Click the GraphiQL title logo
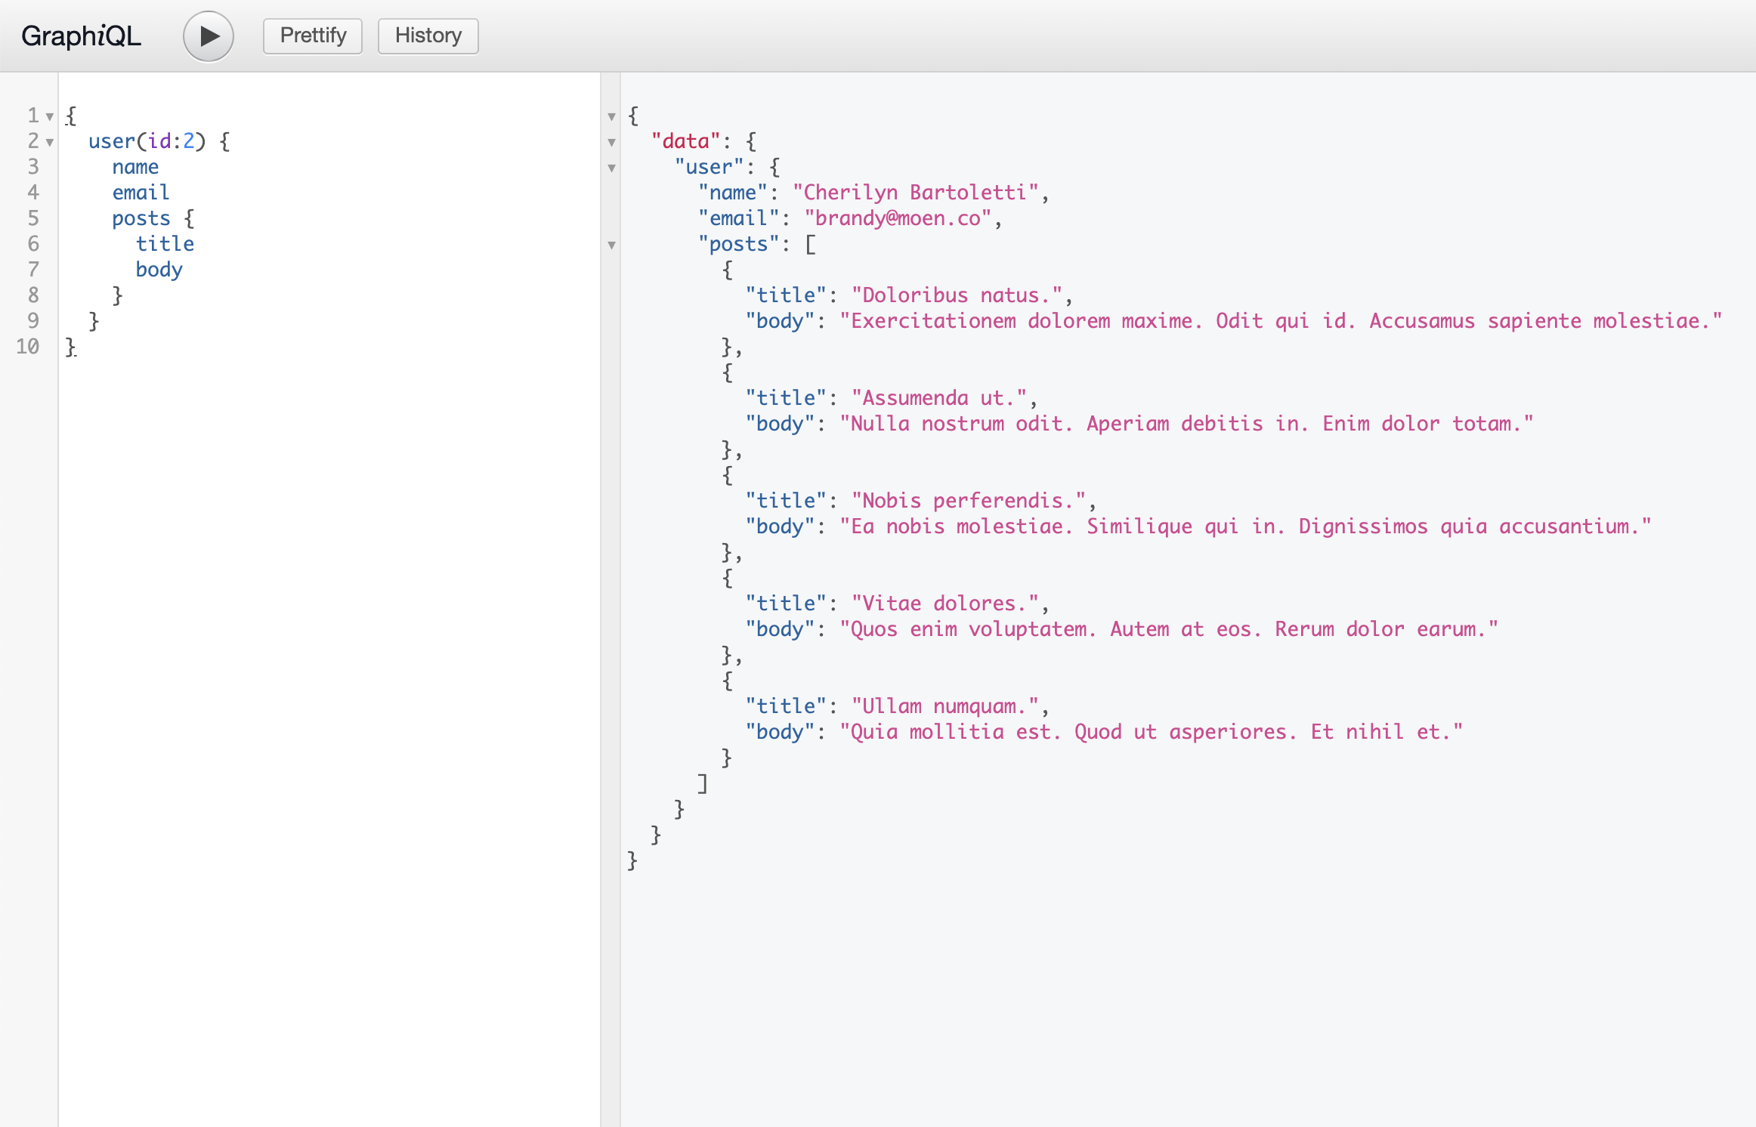This screenshot has width=1756, height=1127. pos(81,36)
